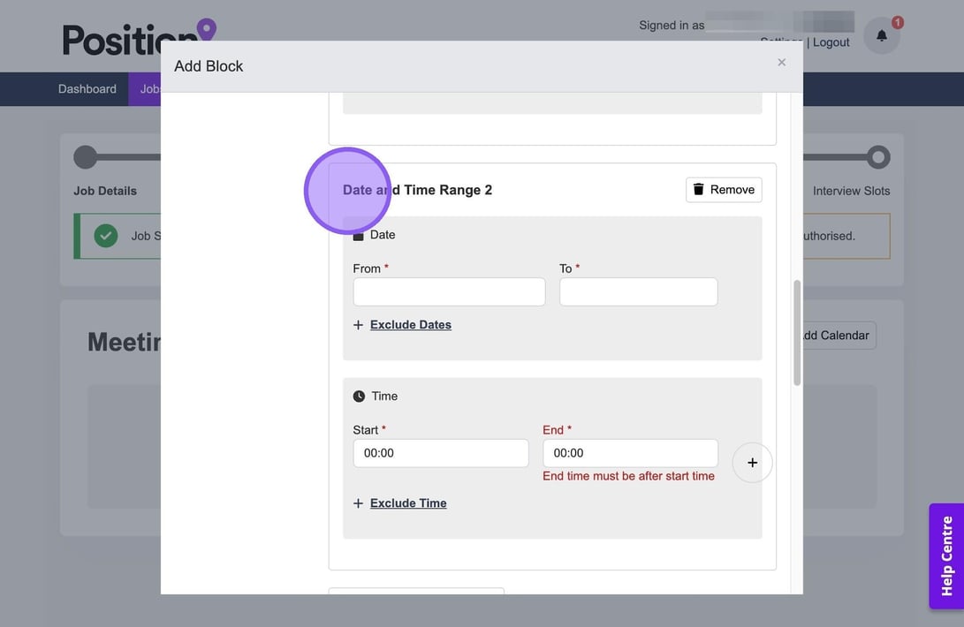Viewport: 964px width, 627px height.
Task: Click the Job Details step circle
Action: (x=86, y=157)
